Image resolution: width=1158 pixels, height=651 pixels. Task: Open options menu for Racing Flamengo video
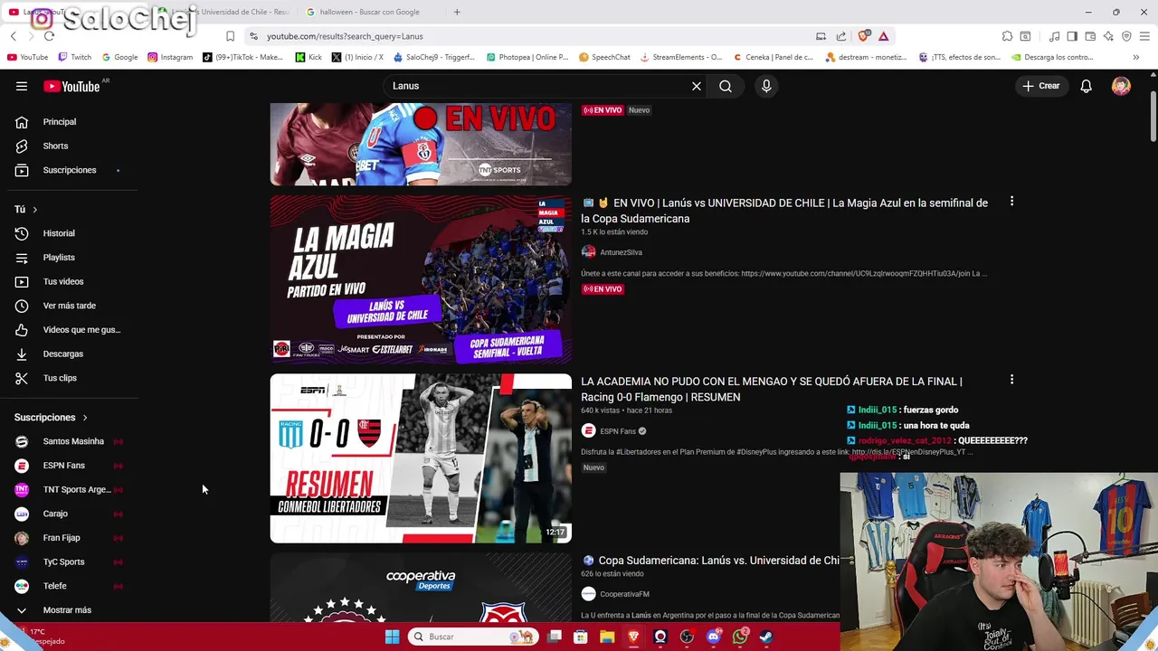click(1011, 380)
